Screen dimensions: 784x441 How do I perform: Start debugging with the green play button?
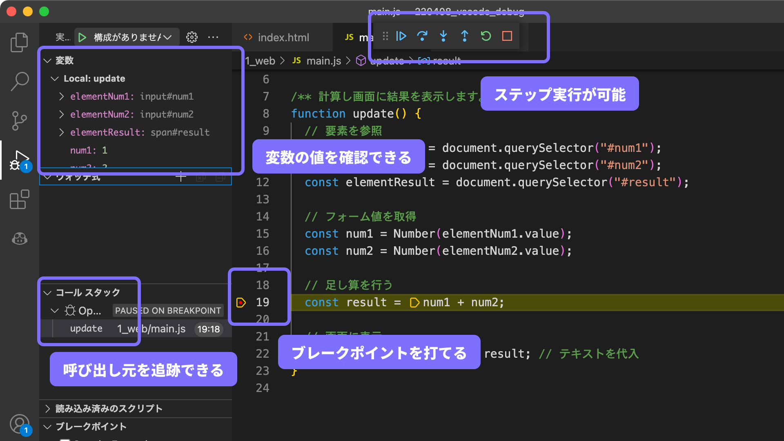82,38
